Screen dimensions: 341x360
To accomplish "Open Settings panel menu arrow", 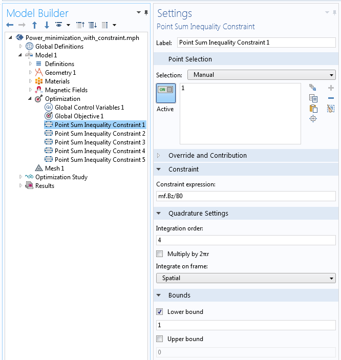I will tap(327, 12).
